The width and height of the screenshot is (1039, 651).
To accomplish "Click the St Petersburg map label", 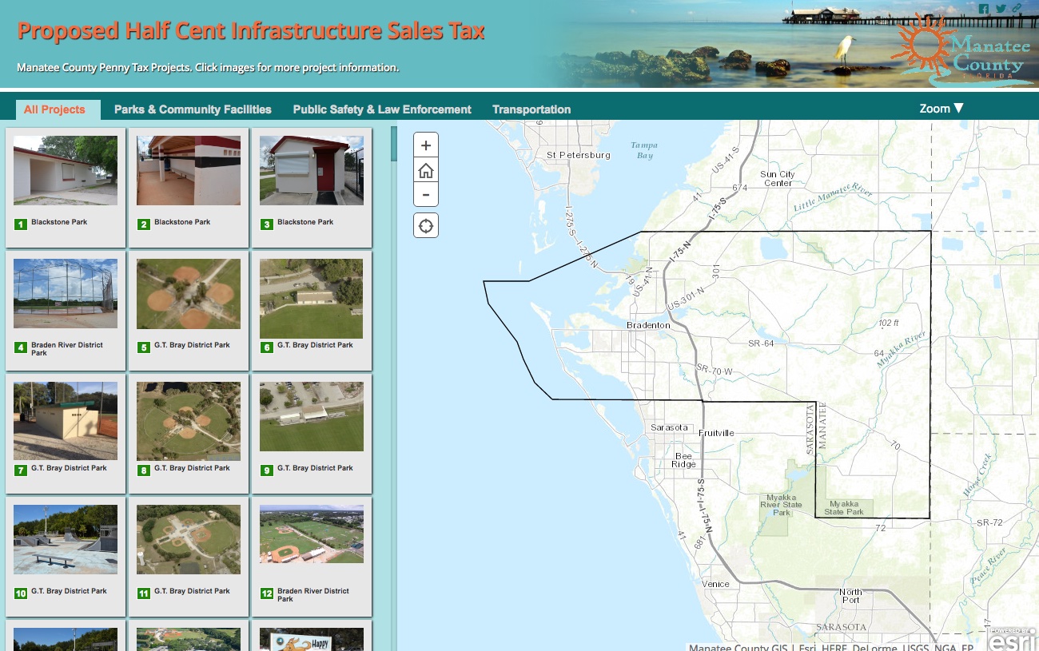I will tap(579, 155).
